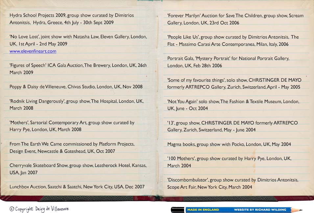Viewport: 314px width, 213px height.
Task: Click the Copyright Daisy de Villeneuve text
Action: point(39,209)
